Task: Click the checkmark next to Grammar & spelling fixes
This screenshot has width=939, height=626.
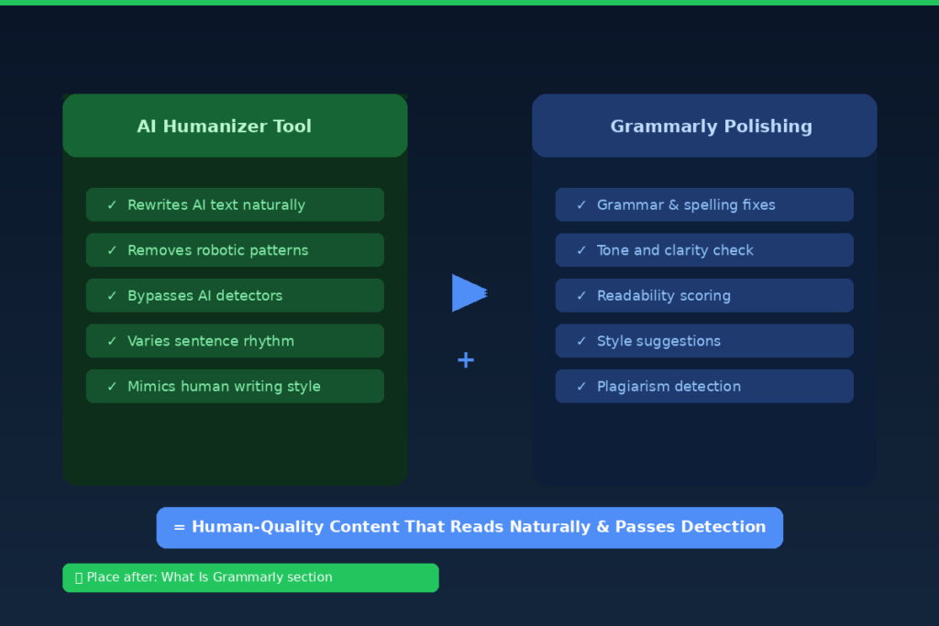Action: pyautogui.click(x=584, y=204)
